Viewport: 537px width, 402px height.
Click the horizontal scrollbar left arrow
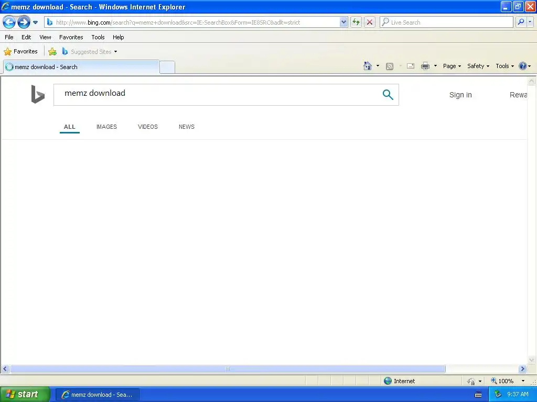(5, 369)
